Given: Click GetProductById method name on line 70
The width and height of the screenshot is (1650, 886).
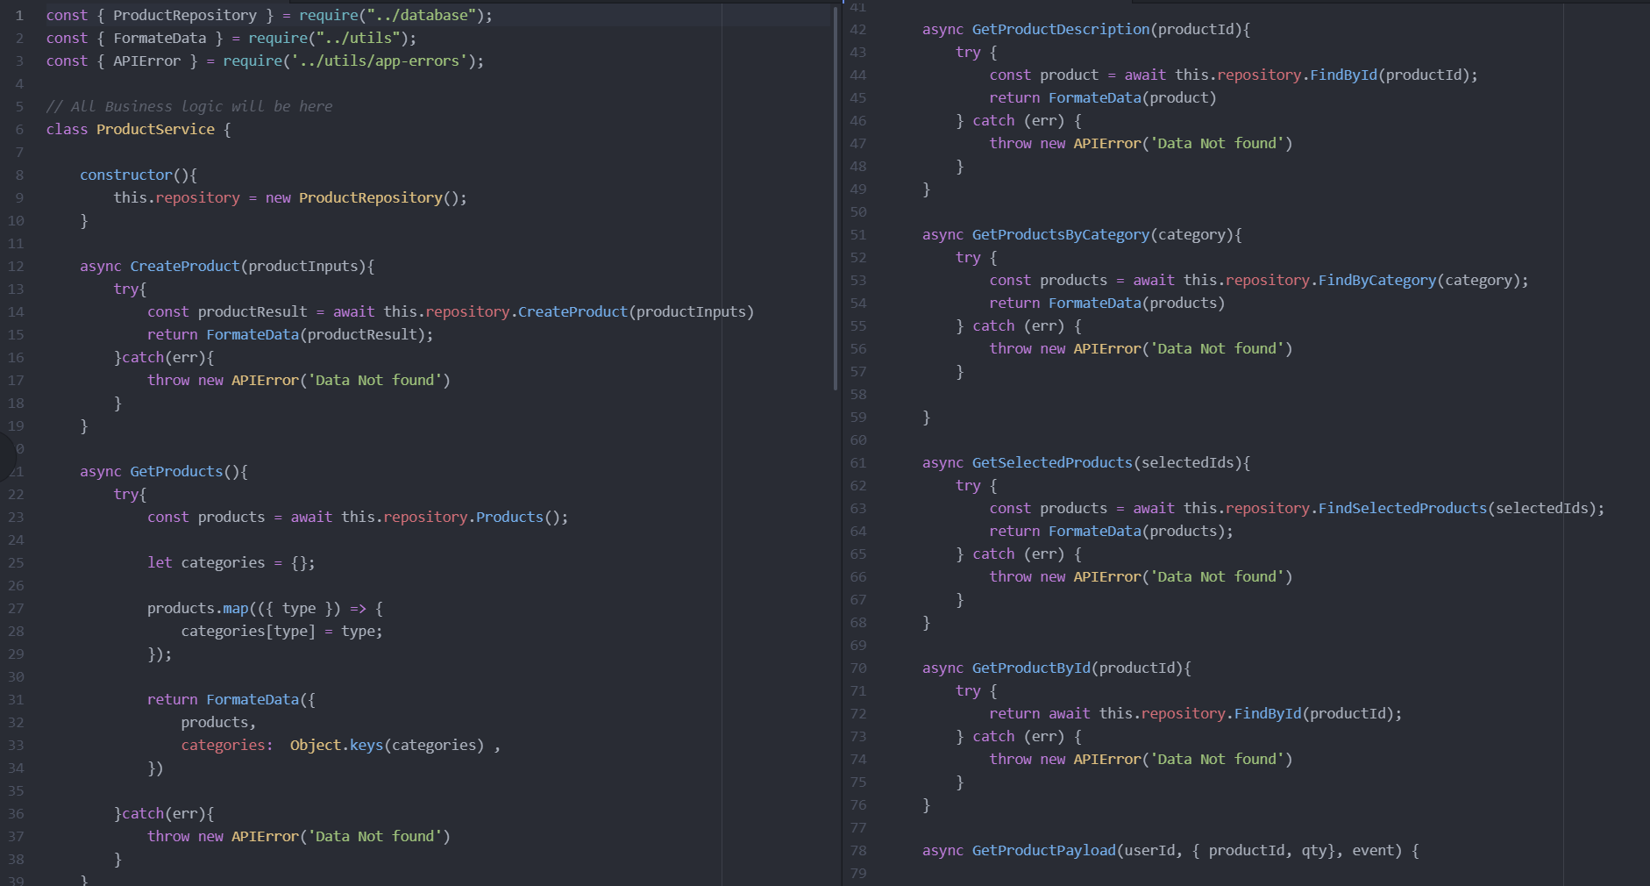Looking at the screenshot, I should coord(1031,668).
